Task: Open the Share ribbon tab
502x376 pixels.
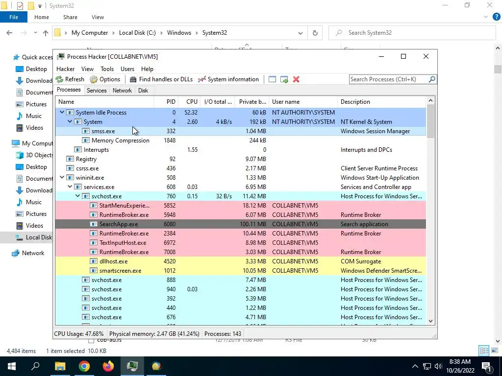Action: pos(70,17)
